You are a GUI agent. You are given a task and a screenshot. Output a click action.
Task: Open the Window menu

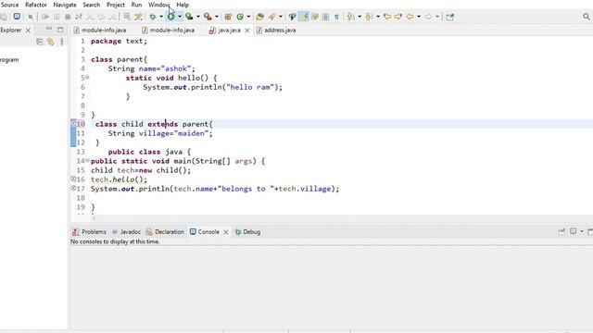click(158, 5)
